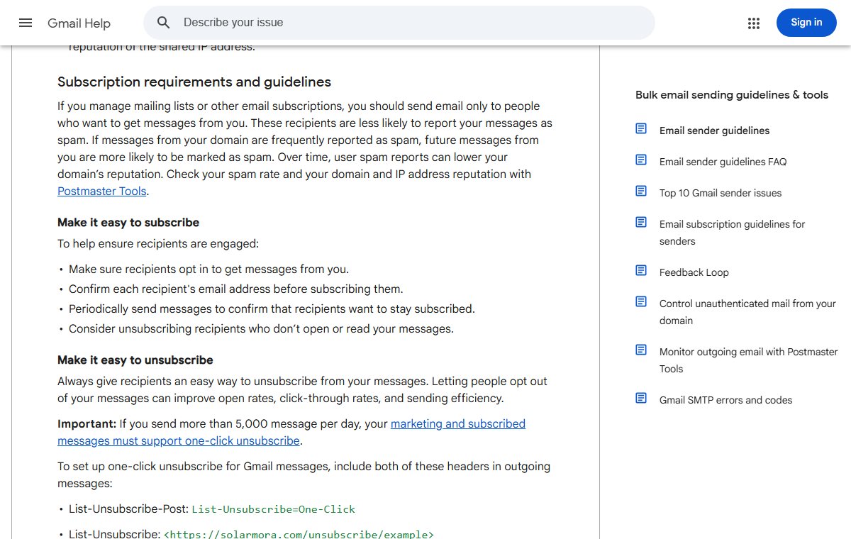Click 'To help ensure recipients are engaged:' text
This screenshot has width=851, height=539.
point(158,244)
